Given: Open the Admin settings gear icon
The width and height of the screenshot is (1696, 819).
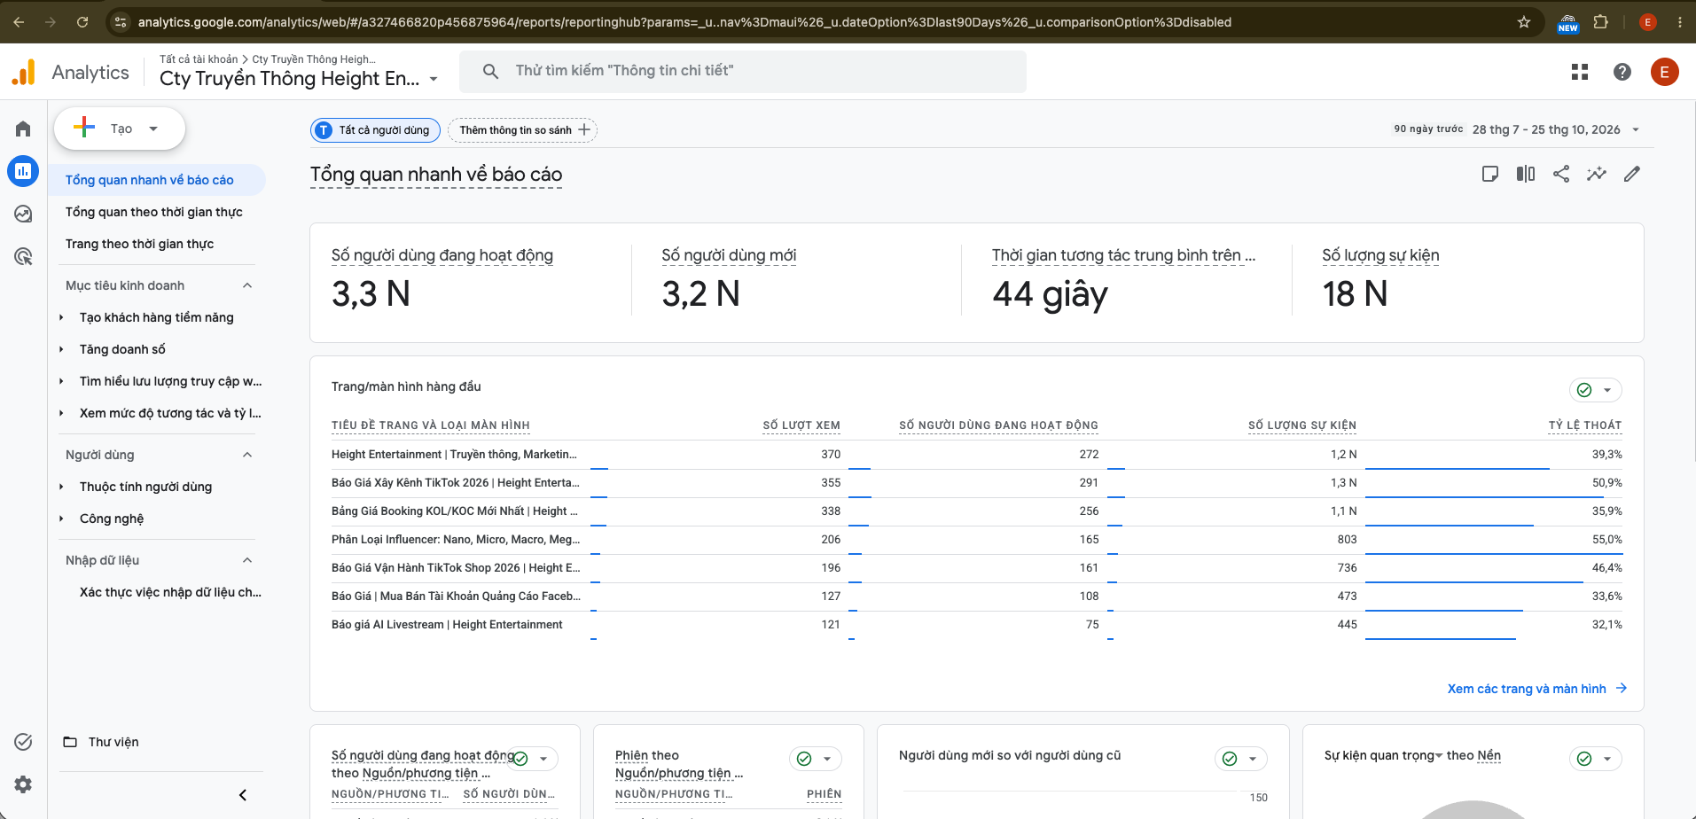Looking at the screenshot, I should point(23,784).
